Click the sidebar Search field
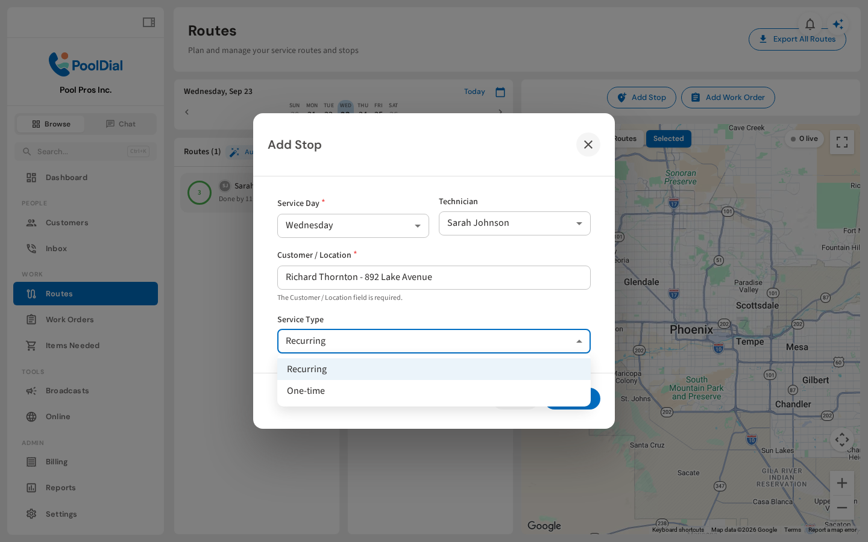This screenshot has height=542, width=868. point(86,152)
